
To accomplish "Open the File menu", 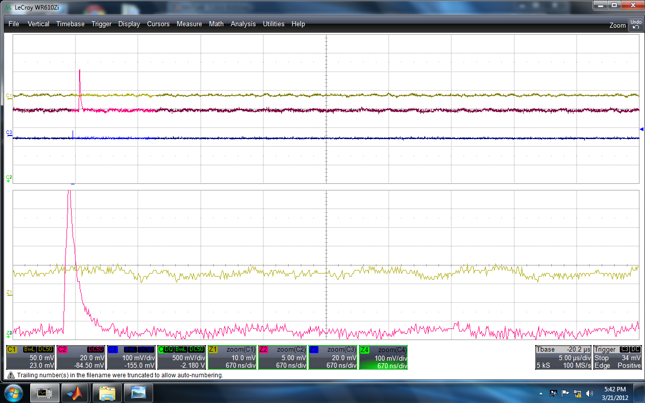I will (x=14, y=24).
